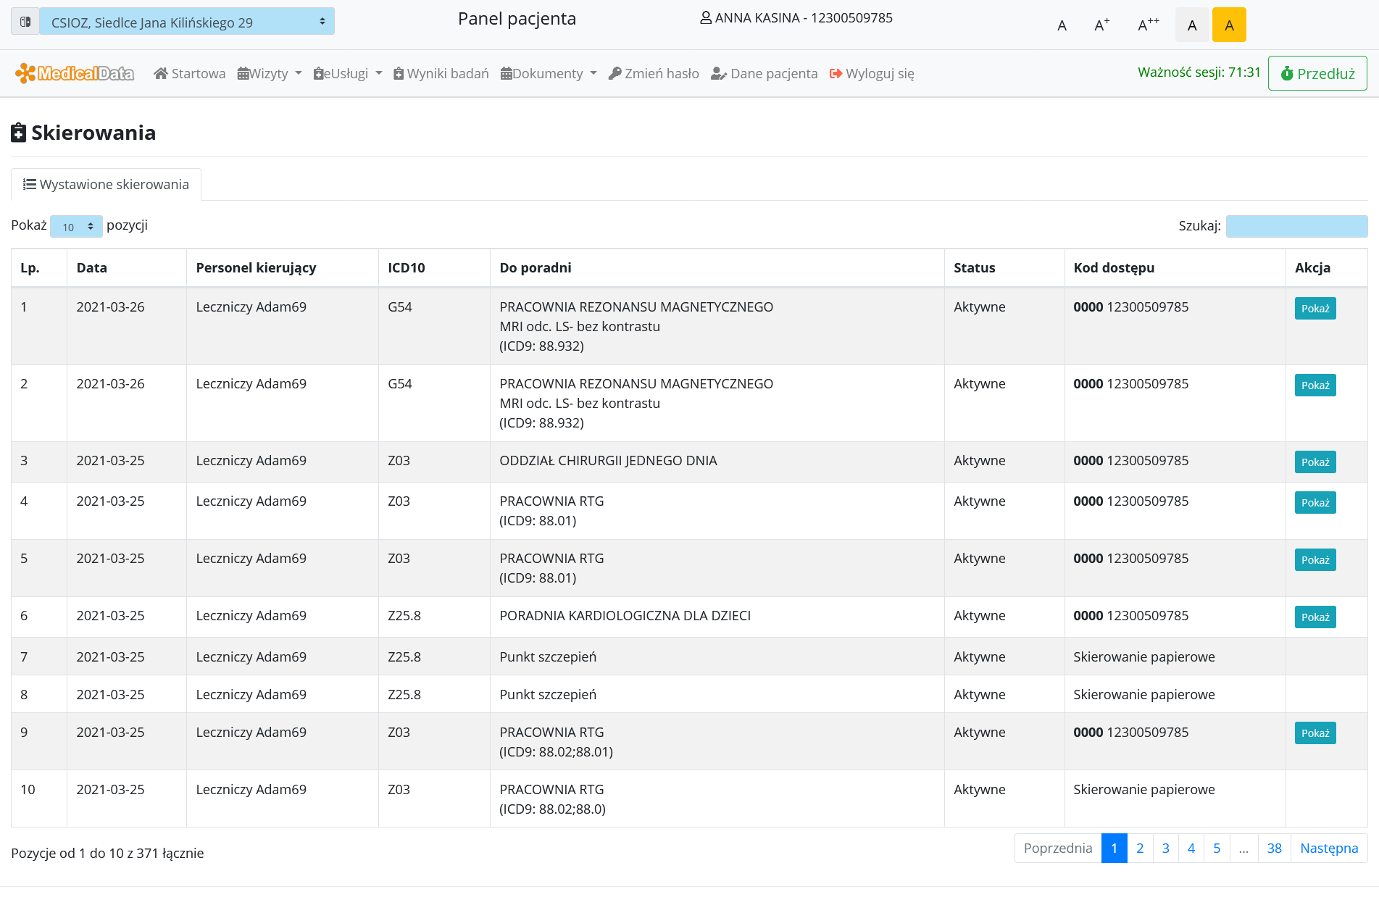Open Zmień hasło password page
This screenshot has width=1379, height=913.
[654, 73]
